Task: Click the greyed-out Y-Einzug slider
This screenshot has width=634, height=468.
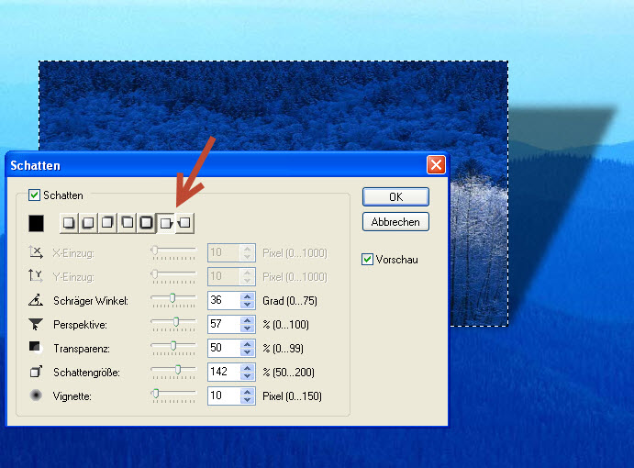Action: (x=173, y=277)
